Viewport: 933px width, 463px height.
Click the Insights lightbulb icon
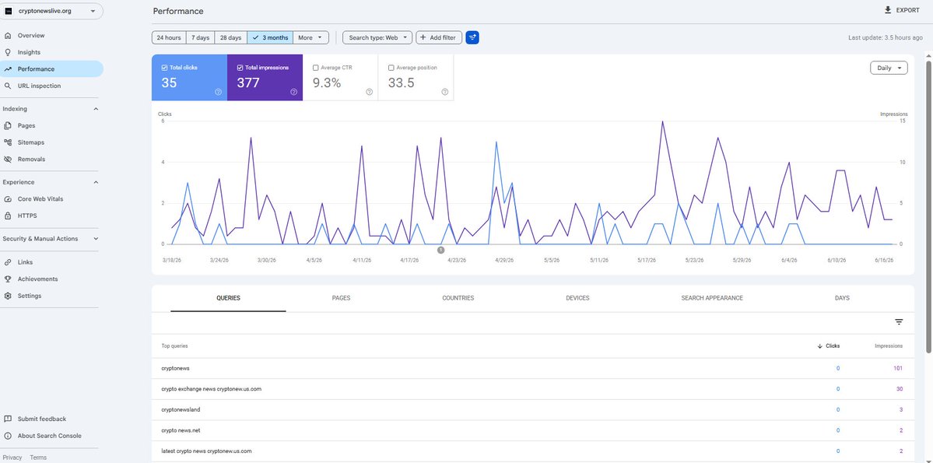point(8,52)
